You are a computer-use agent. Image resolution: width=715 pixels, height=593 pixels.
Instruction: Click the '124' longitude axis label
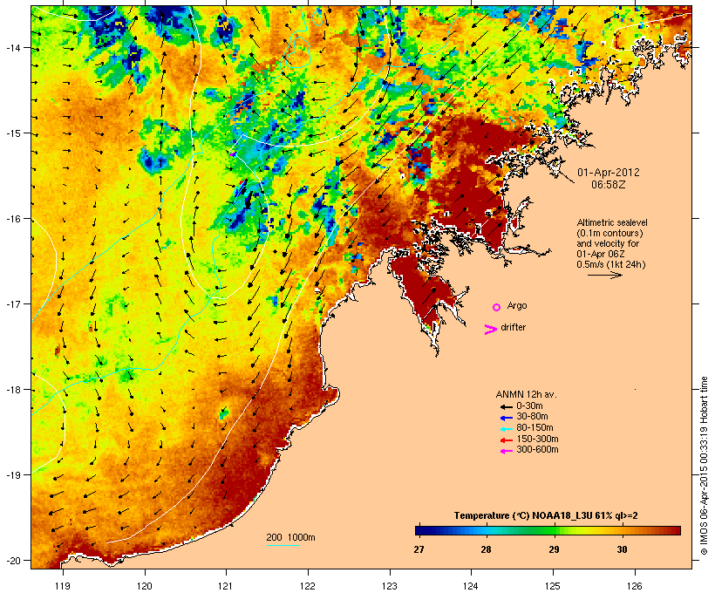point(471,586)
